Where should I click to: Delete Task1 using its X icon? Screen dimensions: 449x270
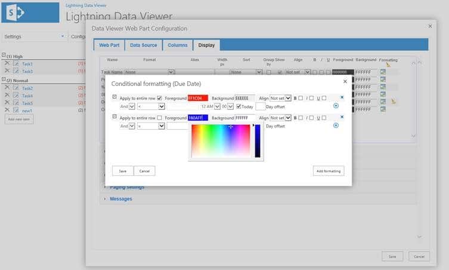click(7, 63)
